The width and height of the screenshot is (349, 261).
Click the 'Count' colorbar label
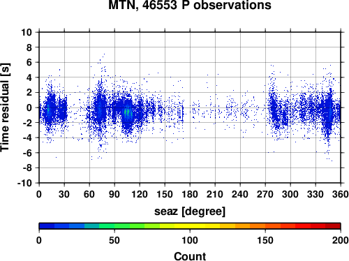click(190, 256)
